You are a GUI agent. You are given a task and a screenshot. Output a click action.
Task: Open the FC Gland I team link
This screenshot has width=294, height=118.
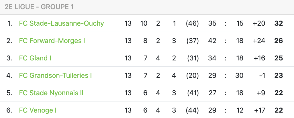(35, 58)
